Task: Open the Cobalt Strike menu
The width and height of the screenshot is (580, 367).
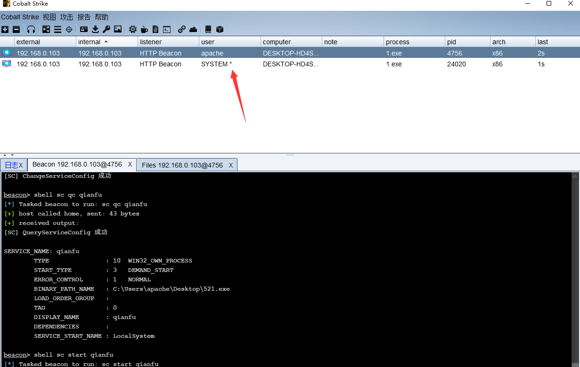Action: 20,17
